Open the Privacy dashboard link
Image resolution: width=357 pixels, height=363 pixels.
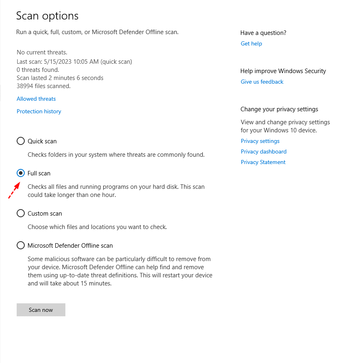[264, 151]
